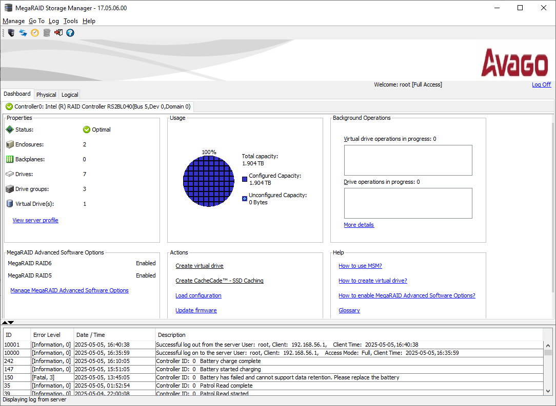Click the 'Welcome: root [Full Access]' text
Image resolution: width=556 pixels, height=406 pixels.
408,84
